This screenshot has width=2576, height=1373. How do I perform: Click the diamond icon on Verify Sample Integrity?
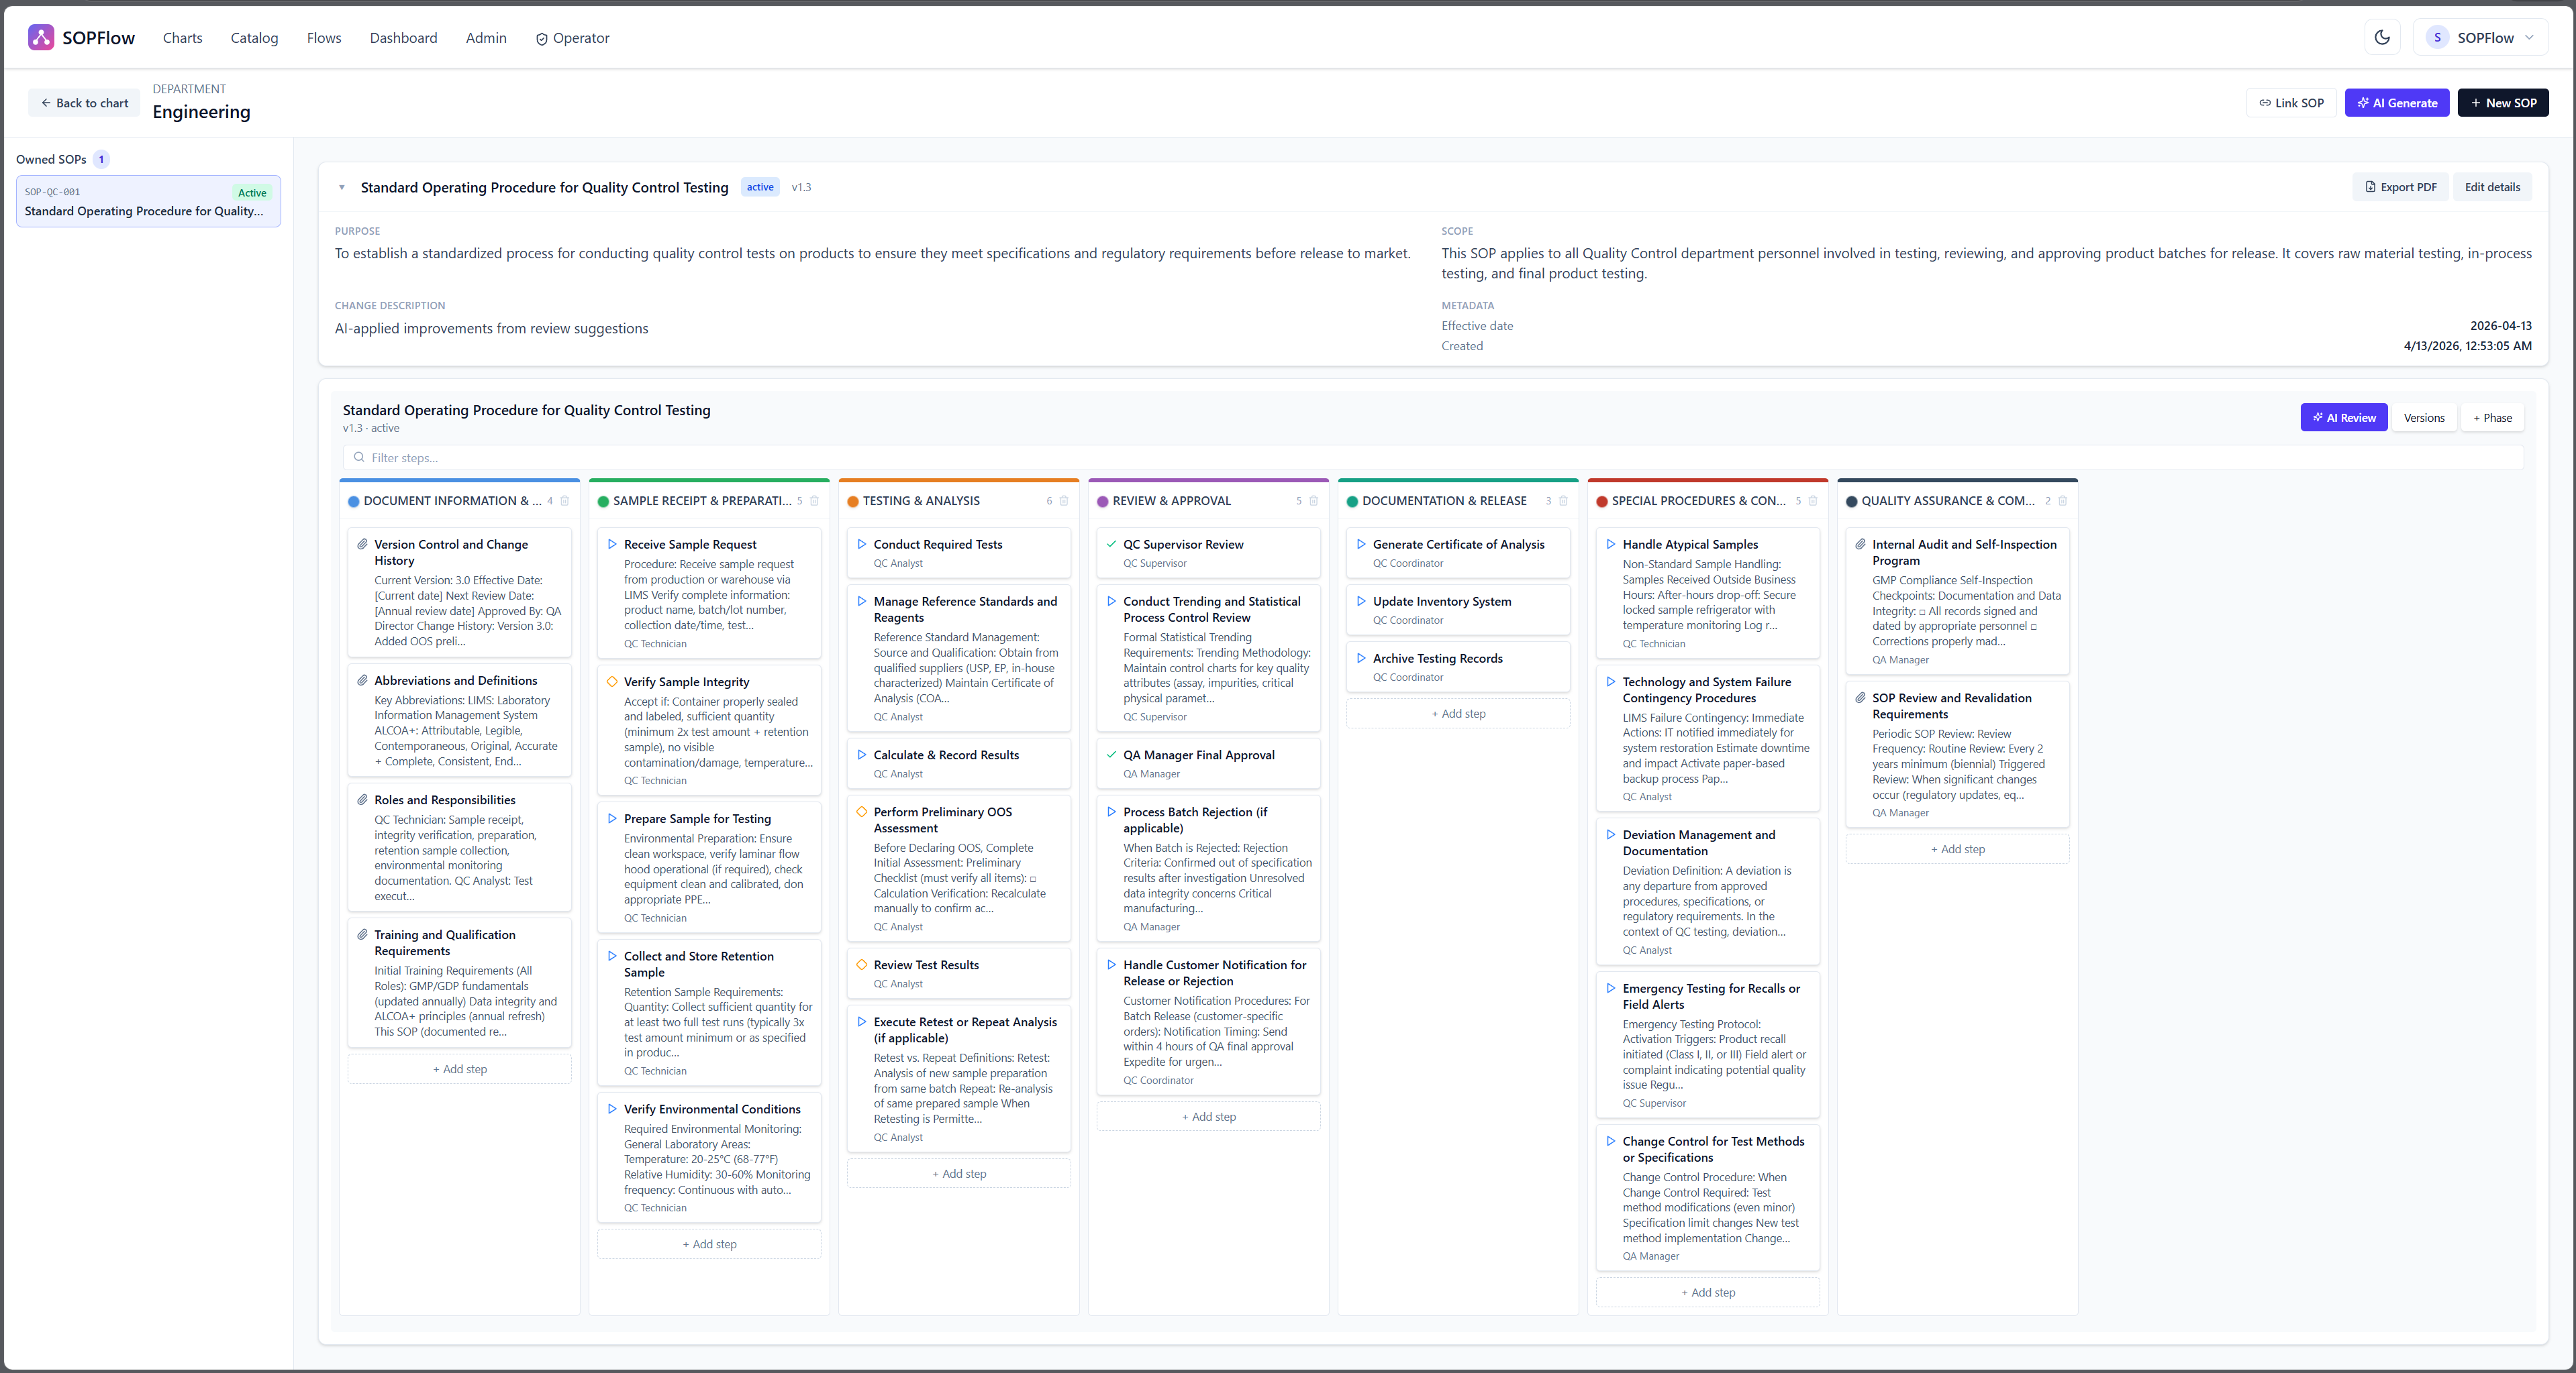612,681
